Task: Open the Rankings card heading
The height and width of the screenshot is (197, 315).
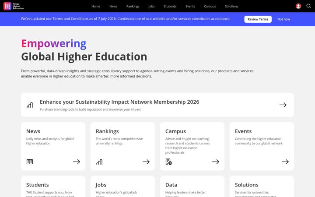Action: coord(107,131)
